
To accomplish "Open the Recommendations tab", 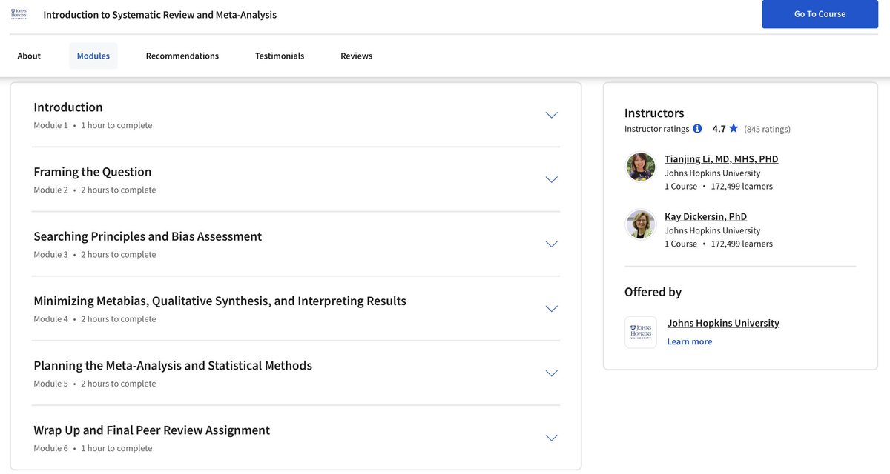I will click(182, 56).
